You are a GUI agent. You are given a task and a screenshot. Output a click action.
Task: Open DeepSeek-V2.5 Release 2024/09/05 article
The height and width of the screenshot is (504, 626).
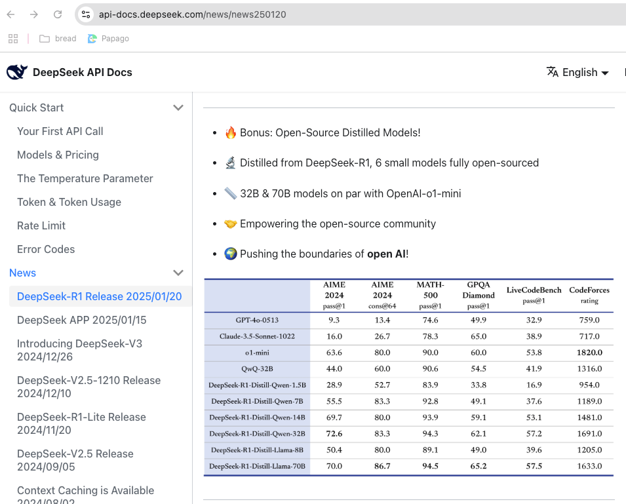click(x=75, y=460)
